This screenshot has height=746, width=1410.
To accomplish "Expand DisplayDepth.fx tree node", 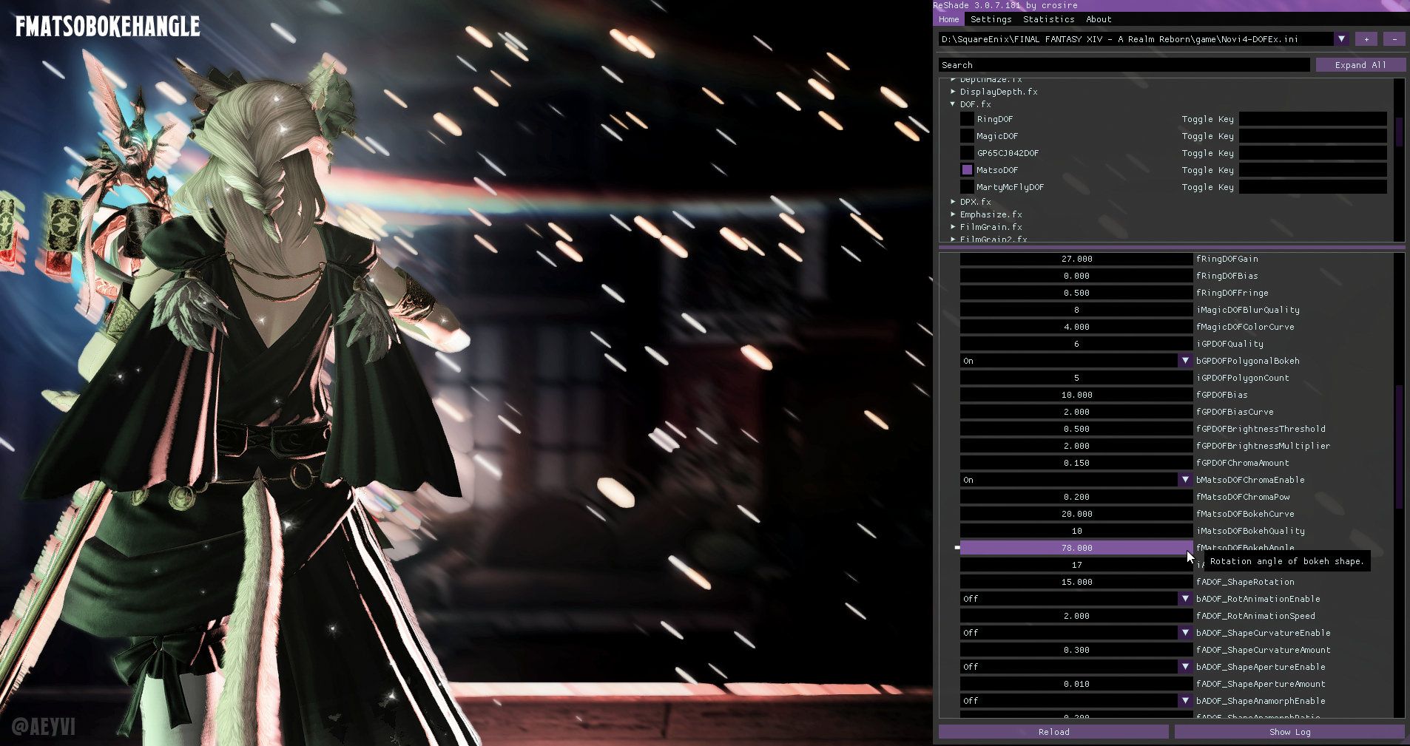I will click(953, 92).
